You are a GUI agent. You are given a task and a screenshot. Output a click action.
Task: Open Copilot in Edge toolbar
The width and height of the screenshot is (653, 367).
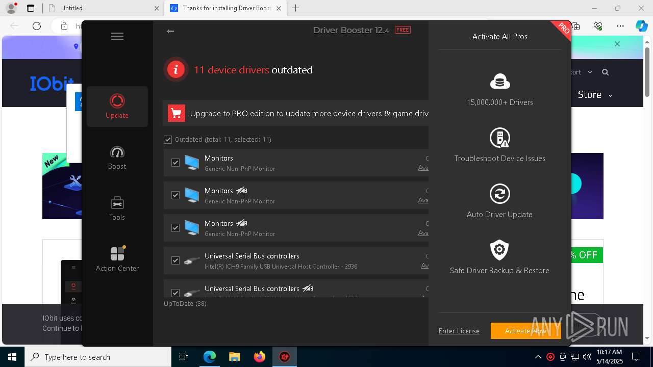(641, 26)
